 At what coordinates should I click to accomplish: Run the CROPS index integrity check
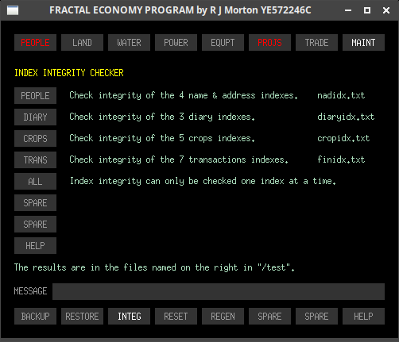point(35,138)
